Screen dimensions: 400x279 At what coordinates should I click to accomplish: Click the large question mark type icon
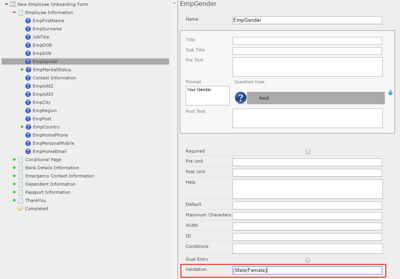tap(240, 98)
